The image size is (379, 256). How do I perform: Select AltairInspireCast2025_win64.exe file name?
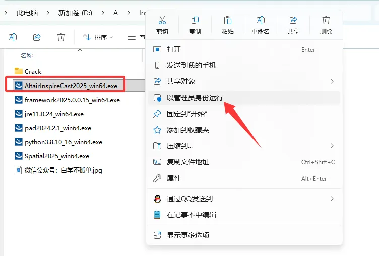coord(71,86)
